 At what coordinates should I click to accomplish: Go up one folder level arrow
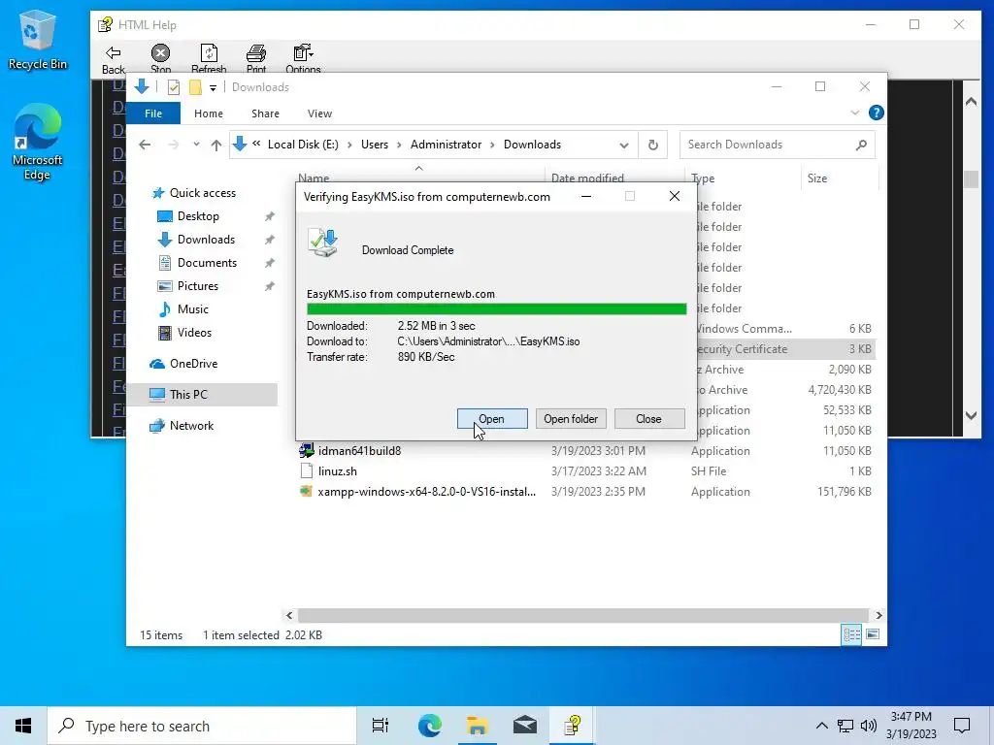tap(216, 146)
